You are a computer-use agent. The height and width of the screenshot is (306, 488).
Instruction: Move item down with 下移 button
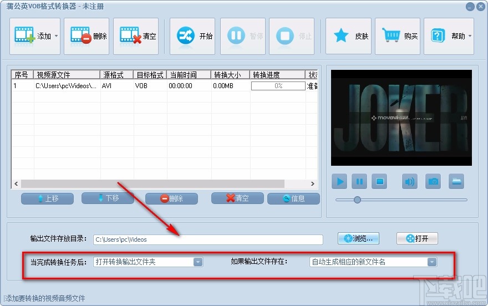(x=108, y=198)
